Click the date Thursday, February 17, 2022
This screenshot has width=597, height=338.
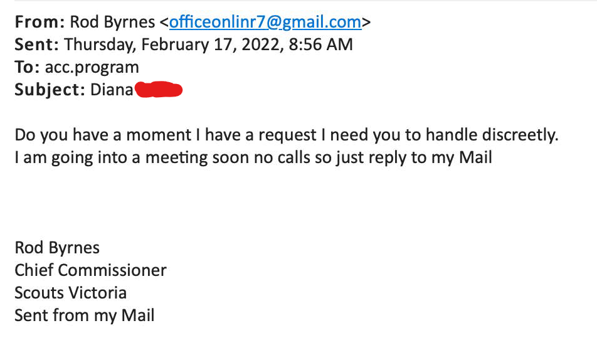click(x=173, y=45)
